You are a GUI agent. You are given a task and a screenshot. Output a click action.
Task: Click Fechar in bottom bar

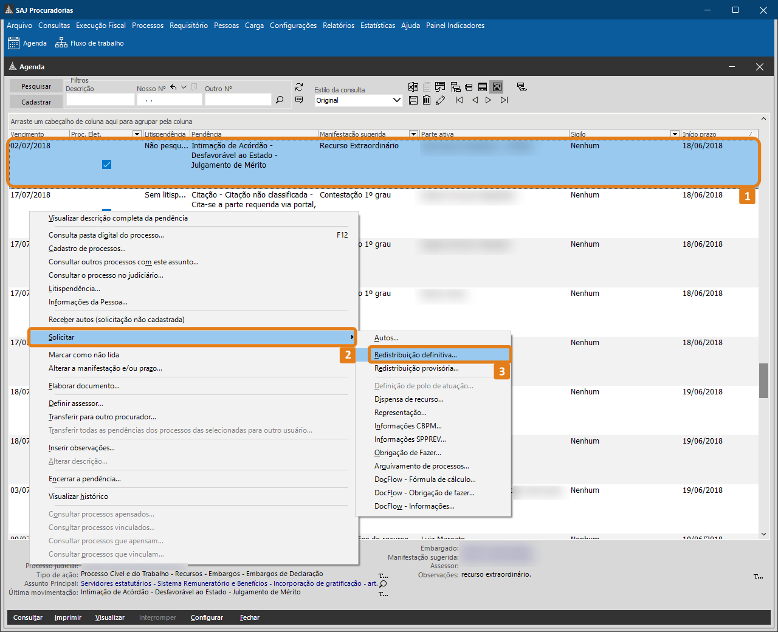pos(249,617)
